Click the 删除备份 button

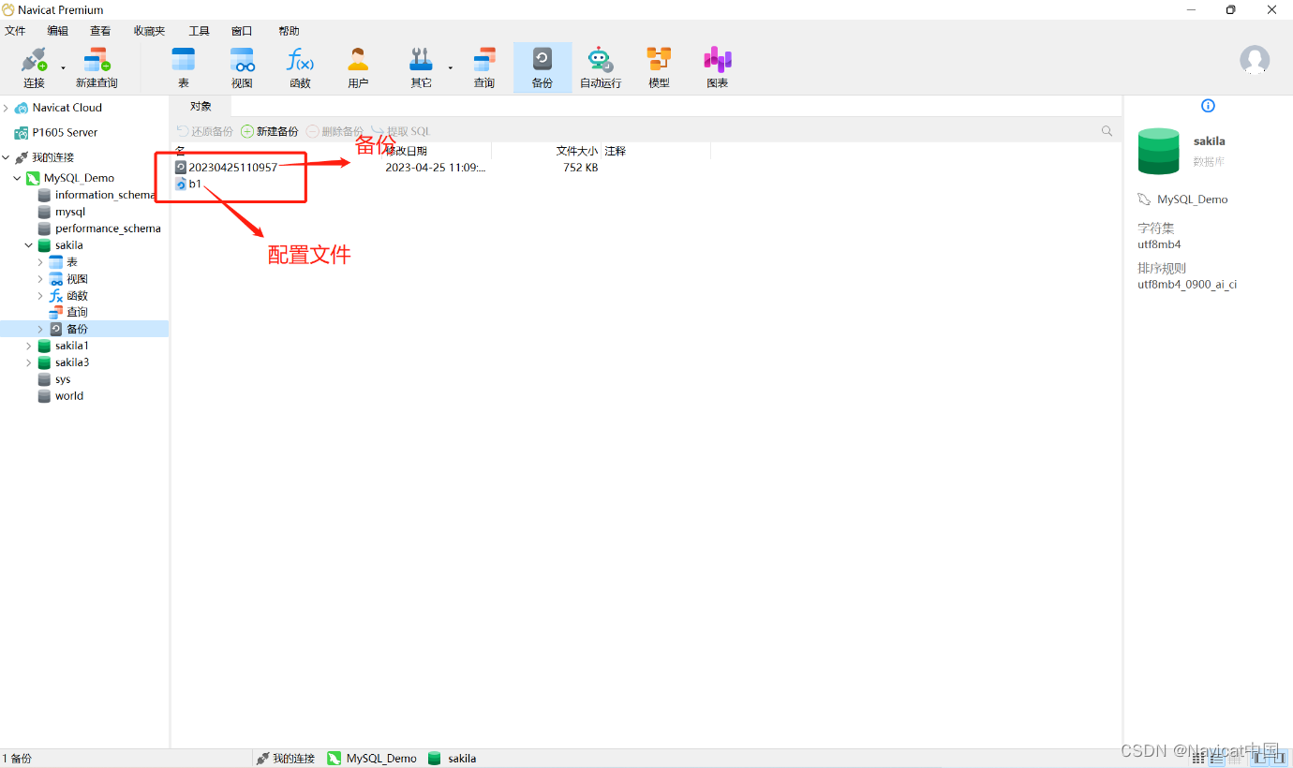point(334,131)
